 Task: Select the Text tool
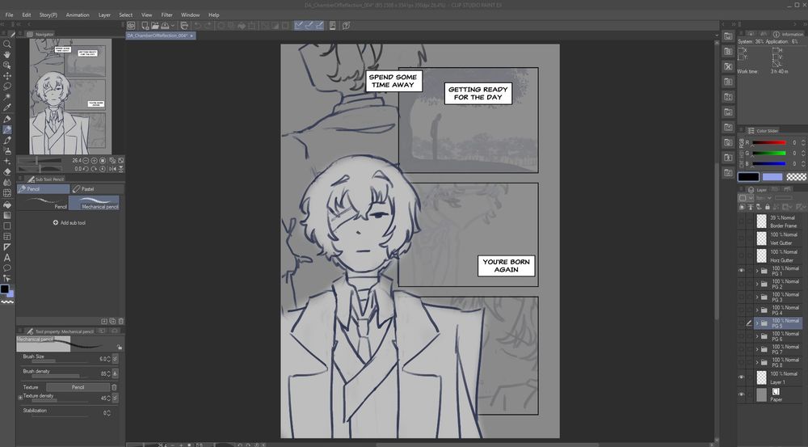7,258
